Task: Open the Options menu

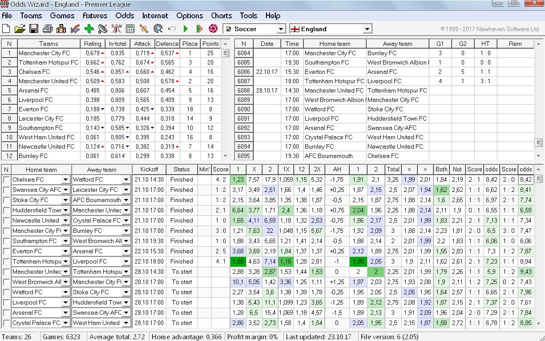Action: coord(190,16)
